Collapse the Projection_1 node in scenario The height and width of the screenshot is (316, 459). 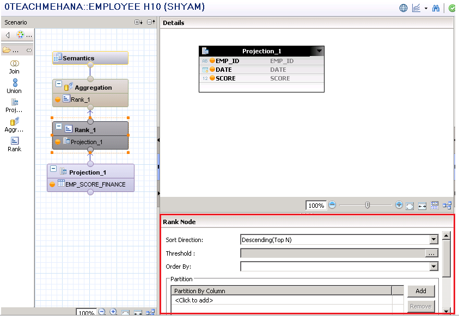pos(53,169)
